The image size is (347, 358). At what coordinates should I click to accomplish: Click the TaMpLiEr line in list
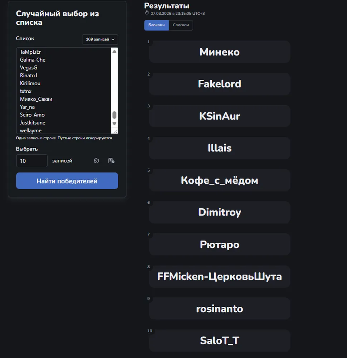30,52
